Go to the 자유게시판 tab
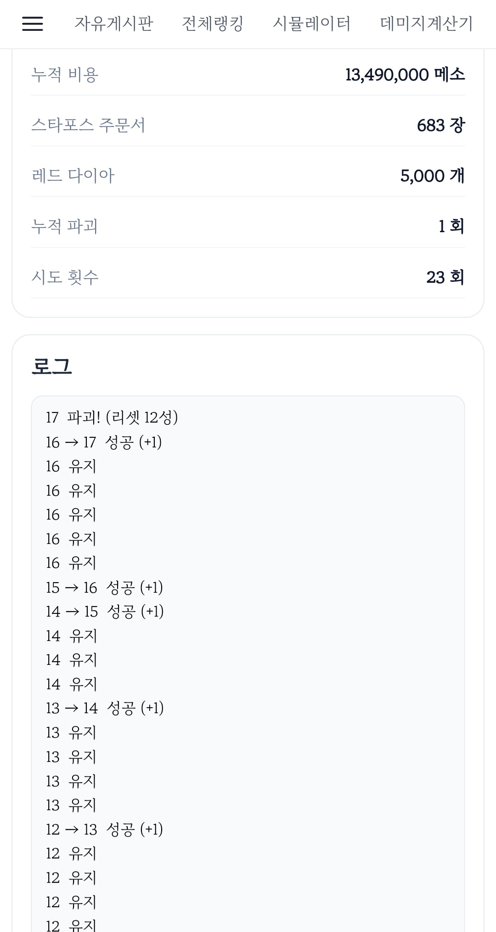Screen dimensions: 496x932 click(114, 24)
